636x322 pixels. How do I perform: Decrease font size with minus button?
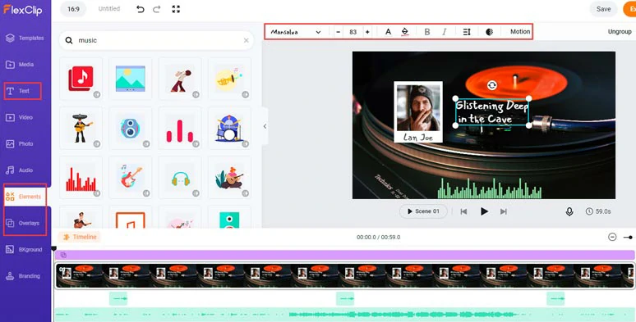pos(339,32)
